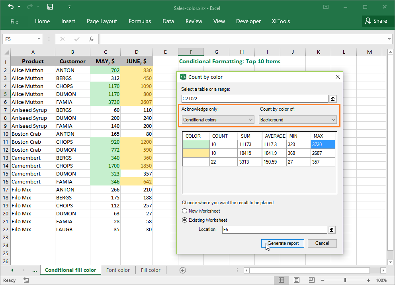Click the range selector icon beside C2:D22

click(x=333, y=98)
